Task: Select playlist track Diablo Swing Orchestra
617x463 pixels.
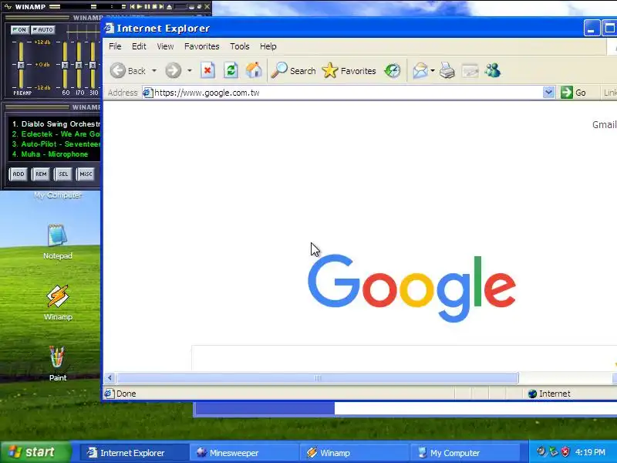Action: coord(56,123)
